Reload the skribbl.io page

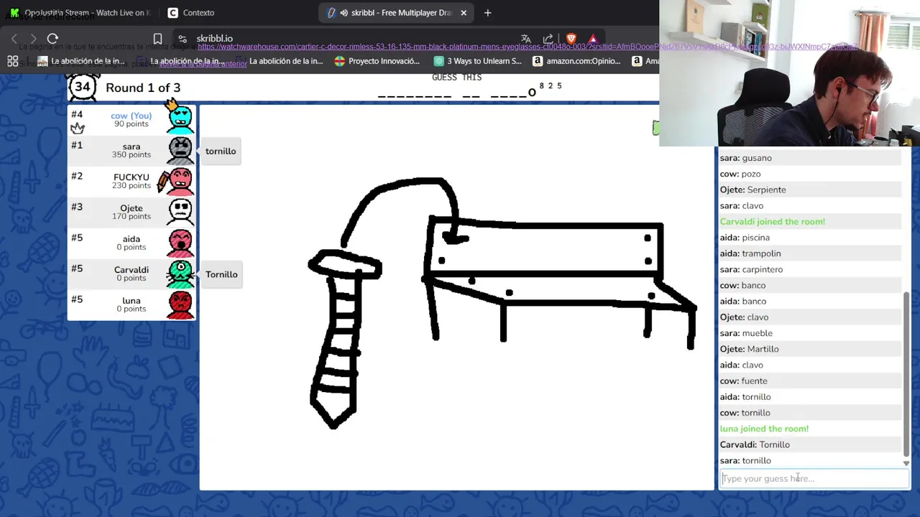(52, 38)
